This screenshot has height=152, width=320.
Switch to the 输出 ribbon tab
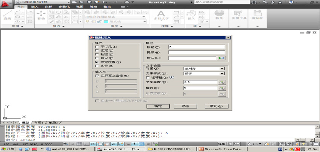107,7
